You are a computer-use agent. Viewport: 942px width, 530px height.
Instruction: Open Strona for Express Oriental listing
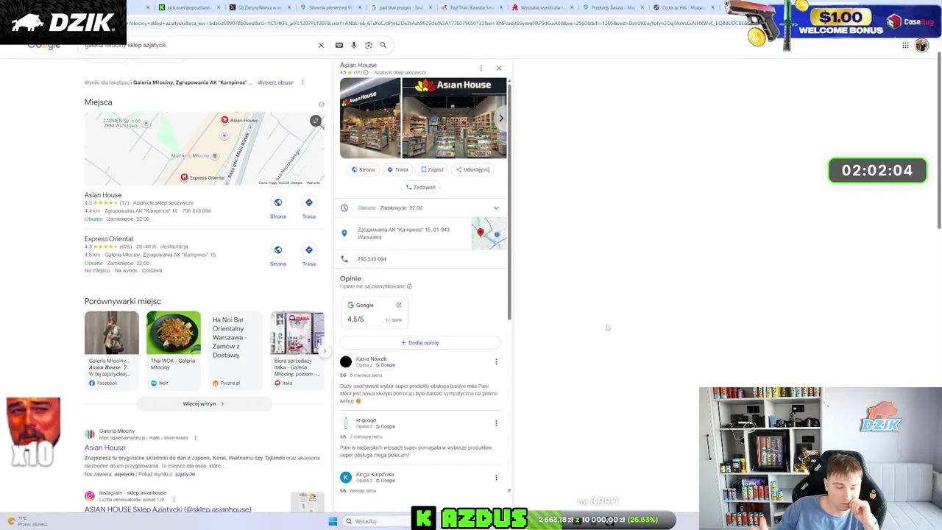[278, 255]
